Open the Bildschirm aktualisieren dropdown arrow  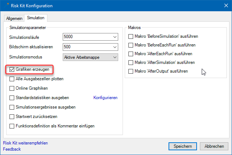click(x=115, y=47)
